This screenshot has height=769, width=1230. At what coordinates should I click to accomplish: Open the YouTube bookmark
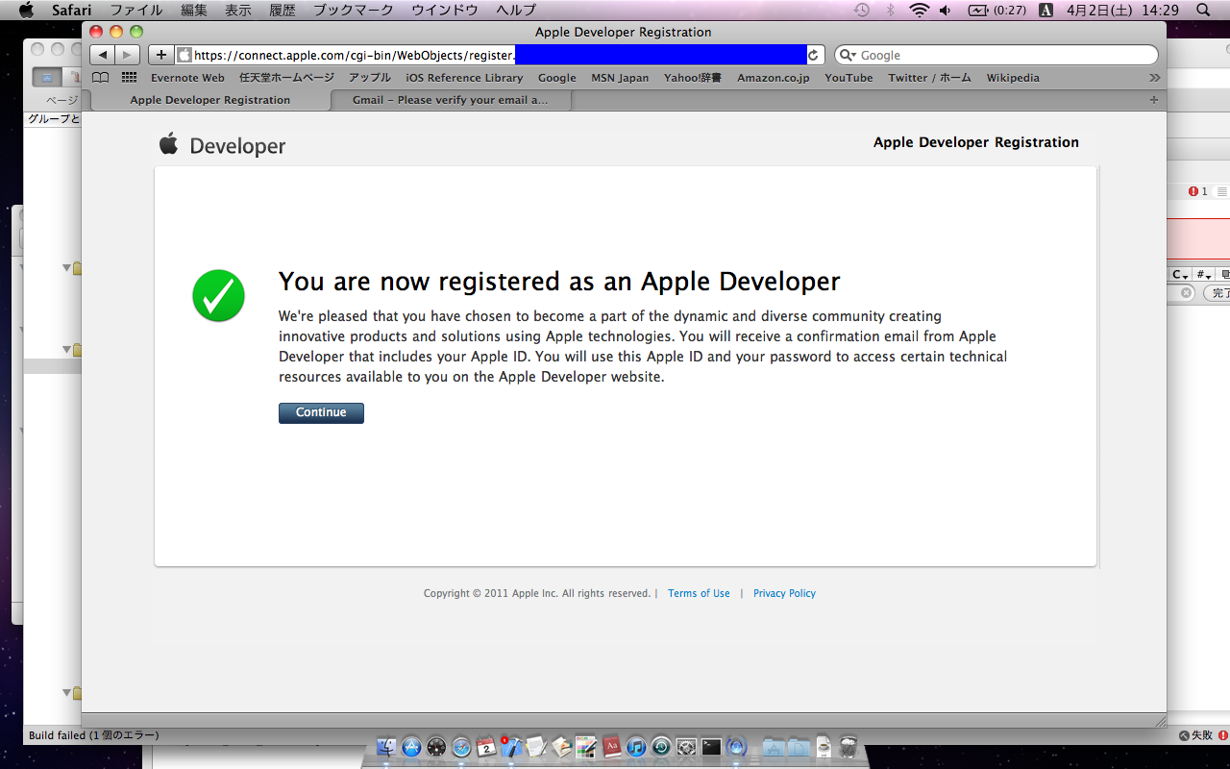point(849,78)
